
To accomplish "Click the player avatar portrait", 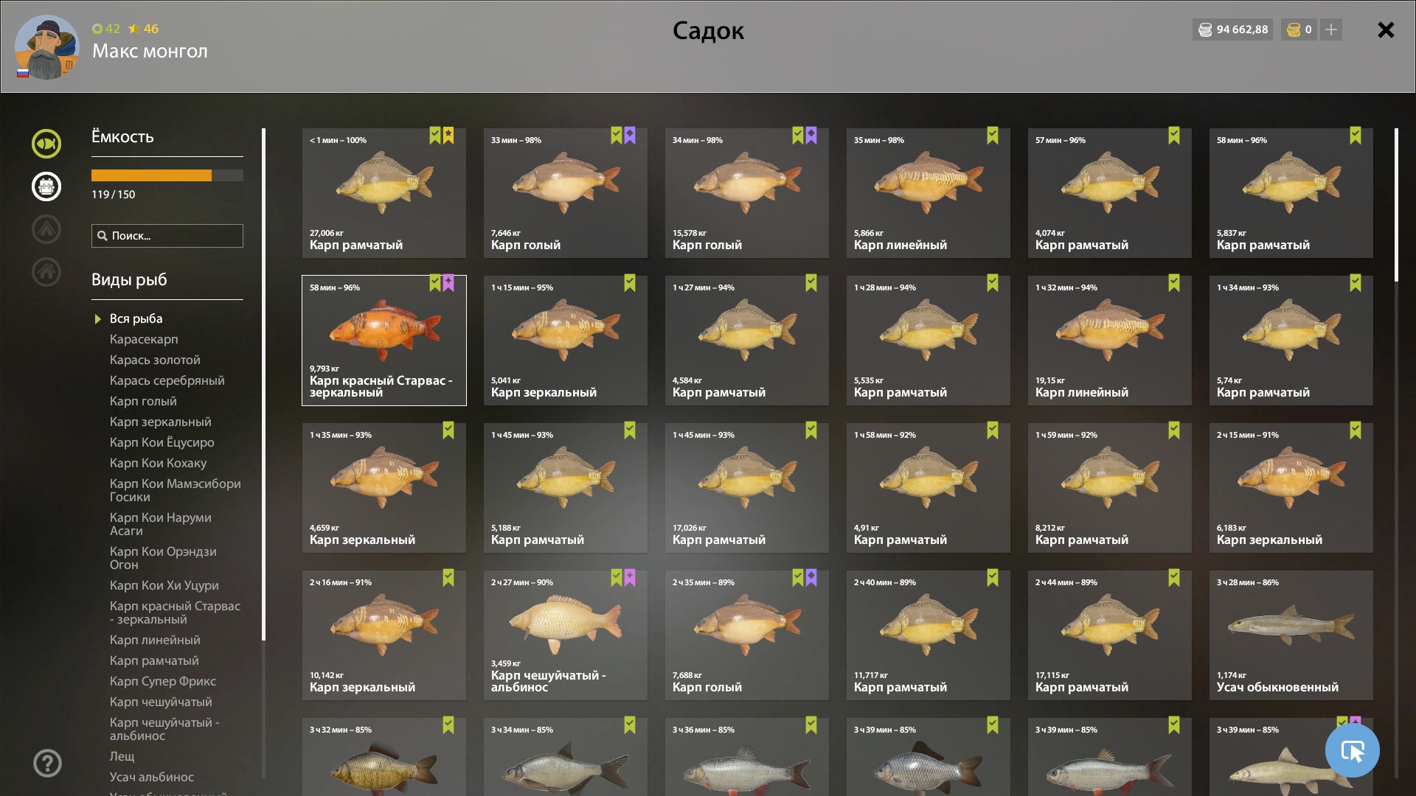I will [46, 47].
